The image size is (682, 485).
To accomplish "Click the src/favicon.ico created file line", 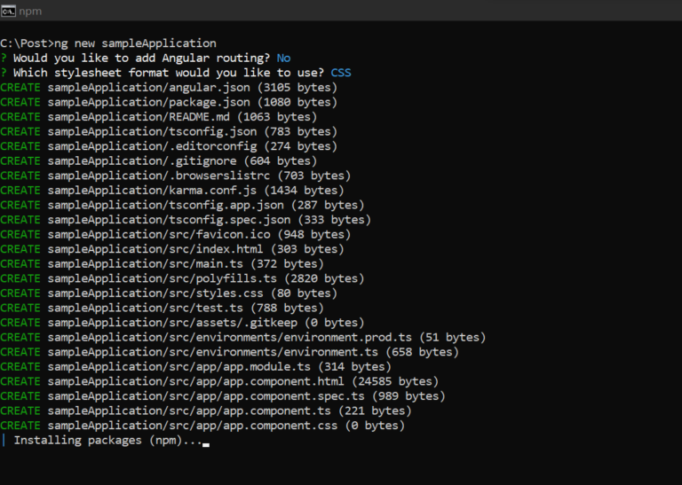I will 176,235.
